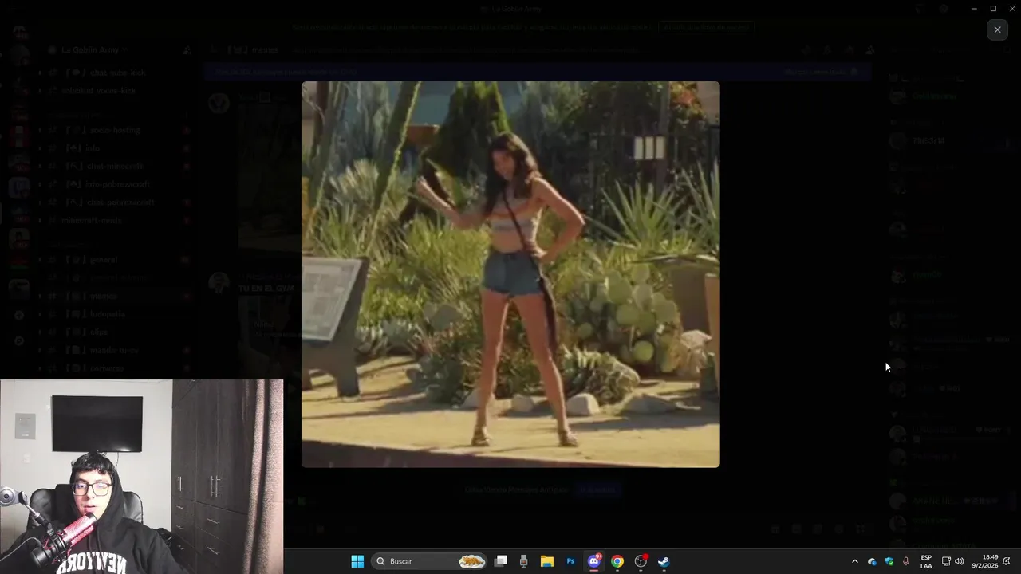Click the OneDrive tray icon
The height and width of the screenshot is (574, 1021).
point(872,561)
